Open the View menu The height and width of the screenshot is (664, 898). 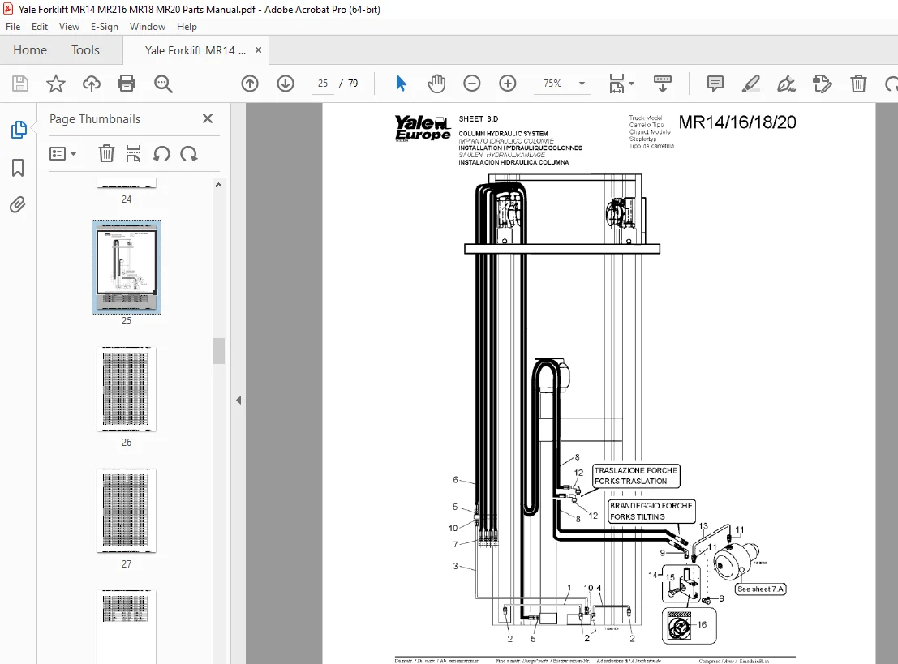click(x=69, y=26)
